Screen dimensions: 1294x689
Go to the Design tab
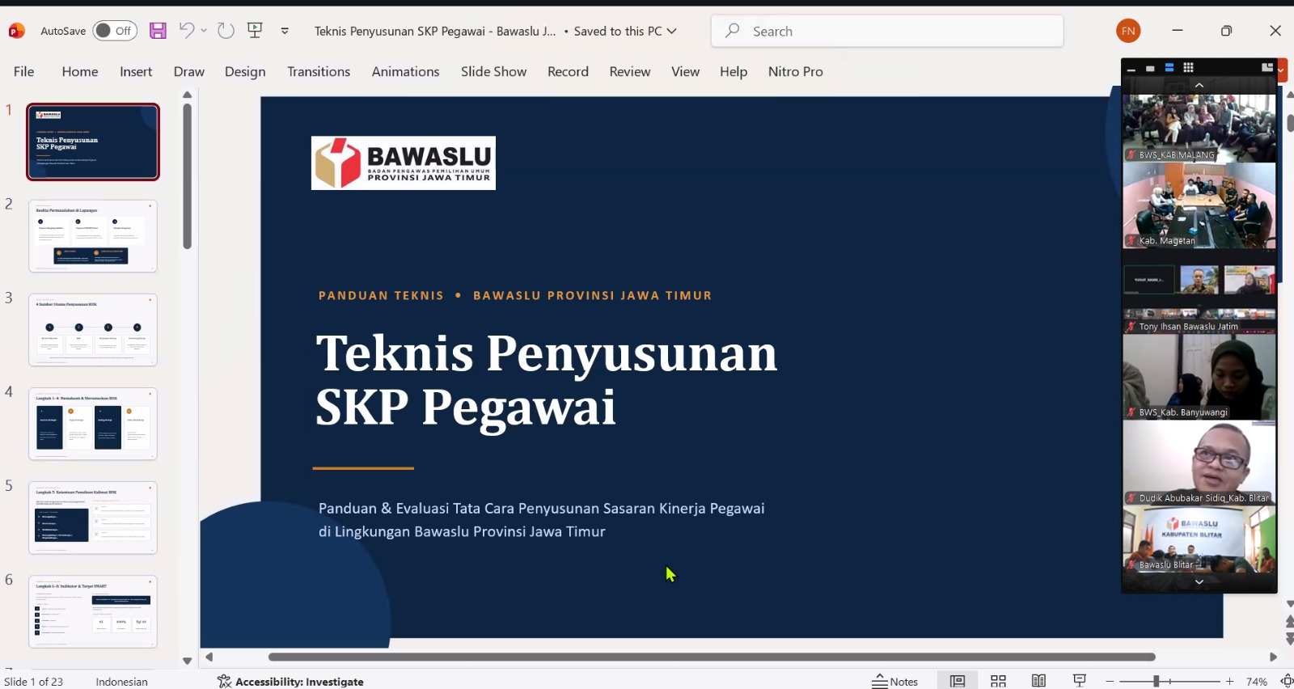(245, 71)
